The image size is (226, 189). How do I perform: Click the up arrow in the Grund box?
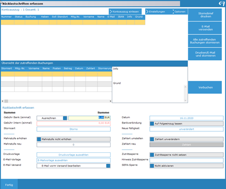[x=185, y=87]
